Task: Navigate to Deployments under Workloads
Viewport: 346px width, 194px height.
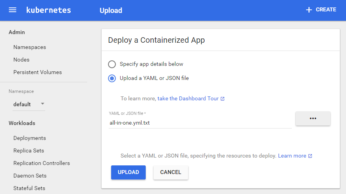Action: click(29, 138)
